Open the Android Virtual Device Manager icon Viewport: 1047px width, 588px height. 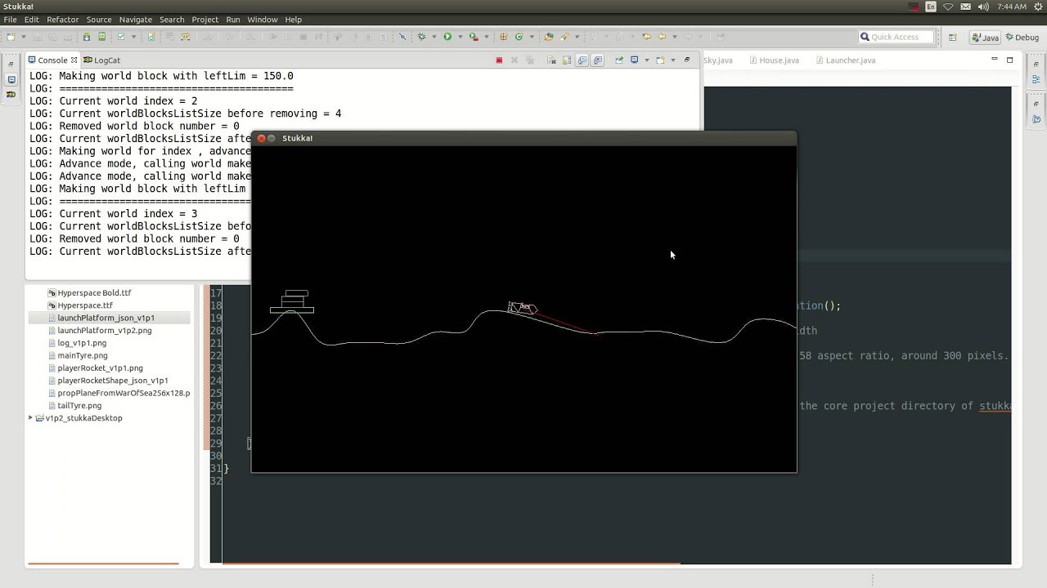tap(101, 37)
